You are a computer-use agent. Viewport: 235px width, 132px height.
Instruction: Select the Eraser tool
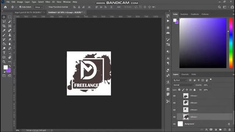pyautogui.click(x=10, y=40)
